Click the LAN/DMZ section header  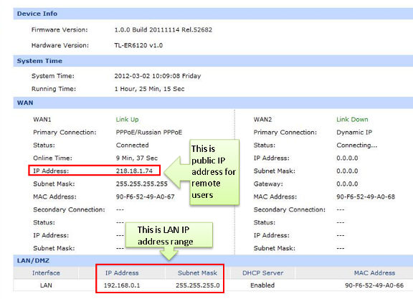pos(213,260)
